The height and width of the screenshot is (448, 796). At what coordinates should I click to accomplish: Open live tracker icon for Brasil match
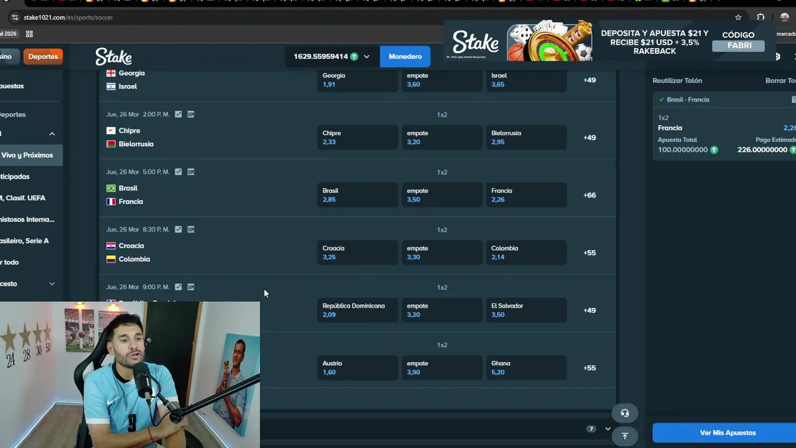[x=191, y=172]
